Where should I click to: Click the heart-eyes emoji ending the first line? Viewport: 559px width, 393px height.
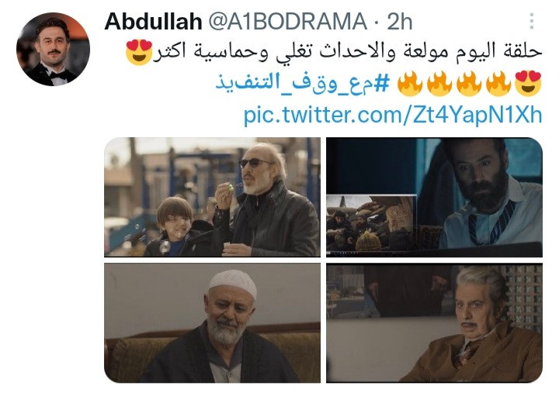(x=139, y=53)
